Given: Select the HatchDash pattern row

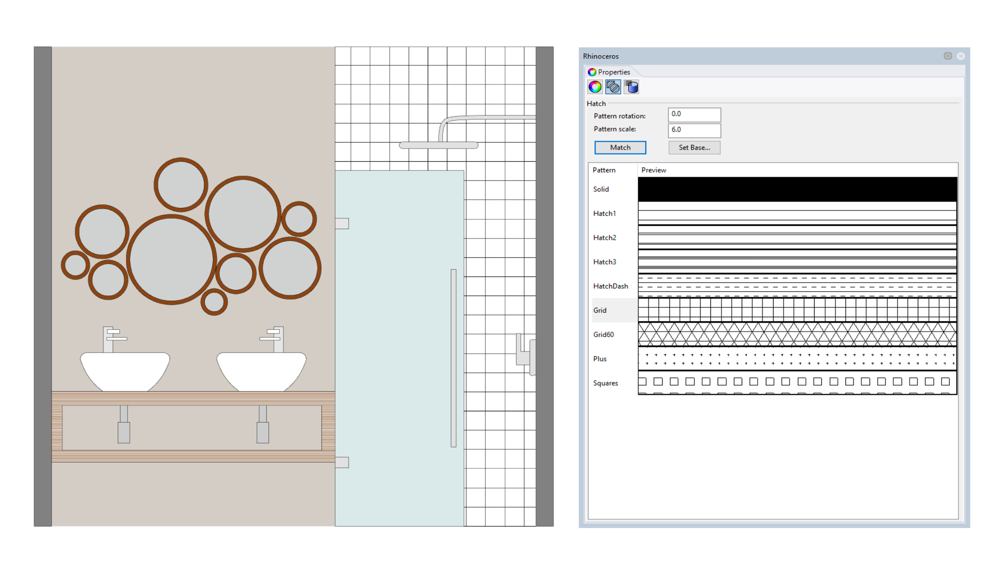Looking at the screenshot, I should point(610,286).
